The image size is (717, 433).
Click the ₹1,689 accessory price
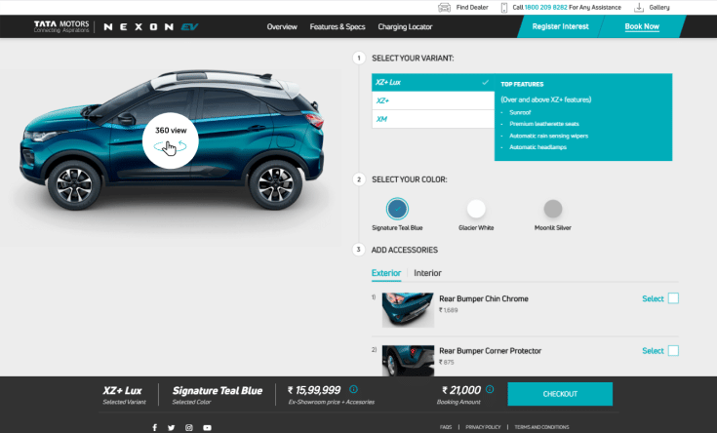pyautogui.click(x=449, y=310)
